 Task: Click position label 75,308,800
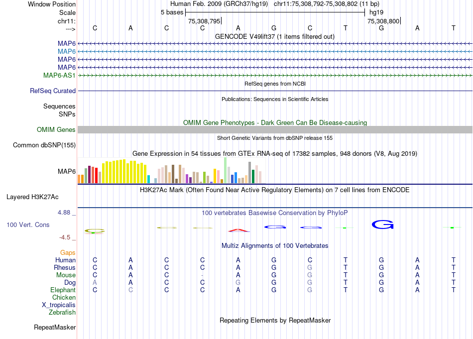383,21
